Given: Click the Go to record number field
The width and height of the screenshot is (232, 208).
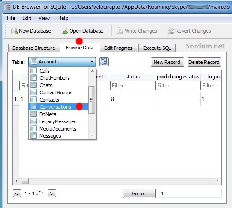Looking at the screenshot, I should tap(190, 193).
